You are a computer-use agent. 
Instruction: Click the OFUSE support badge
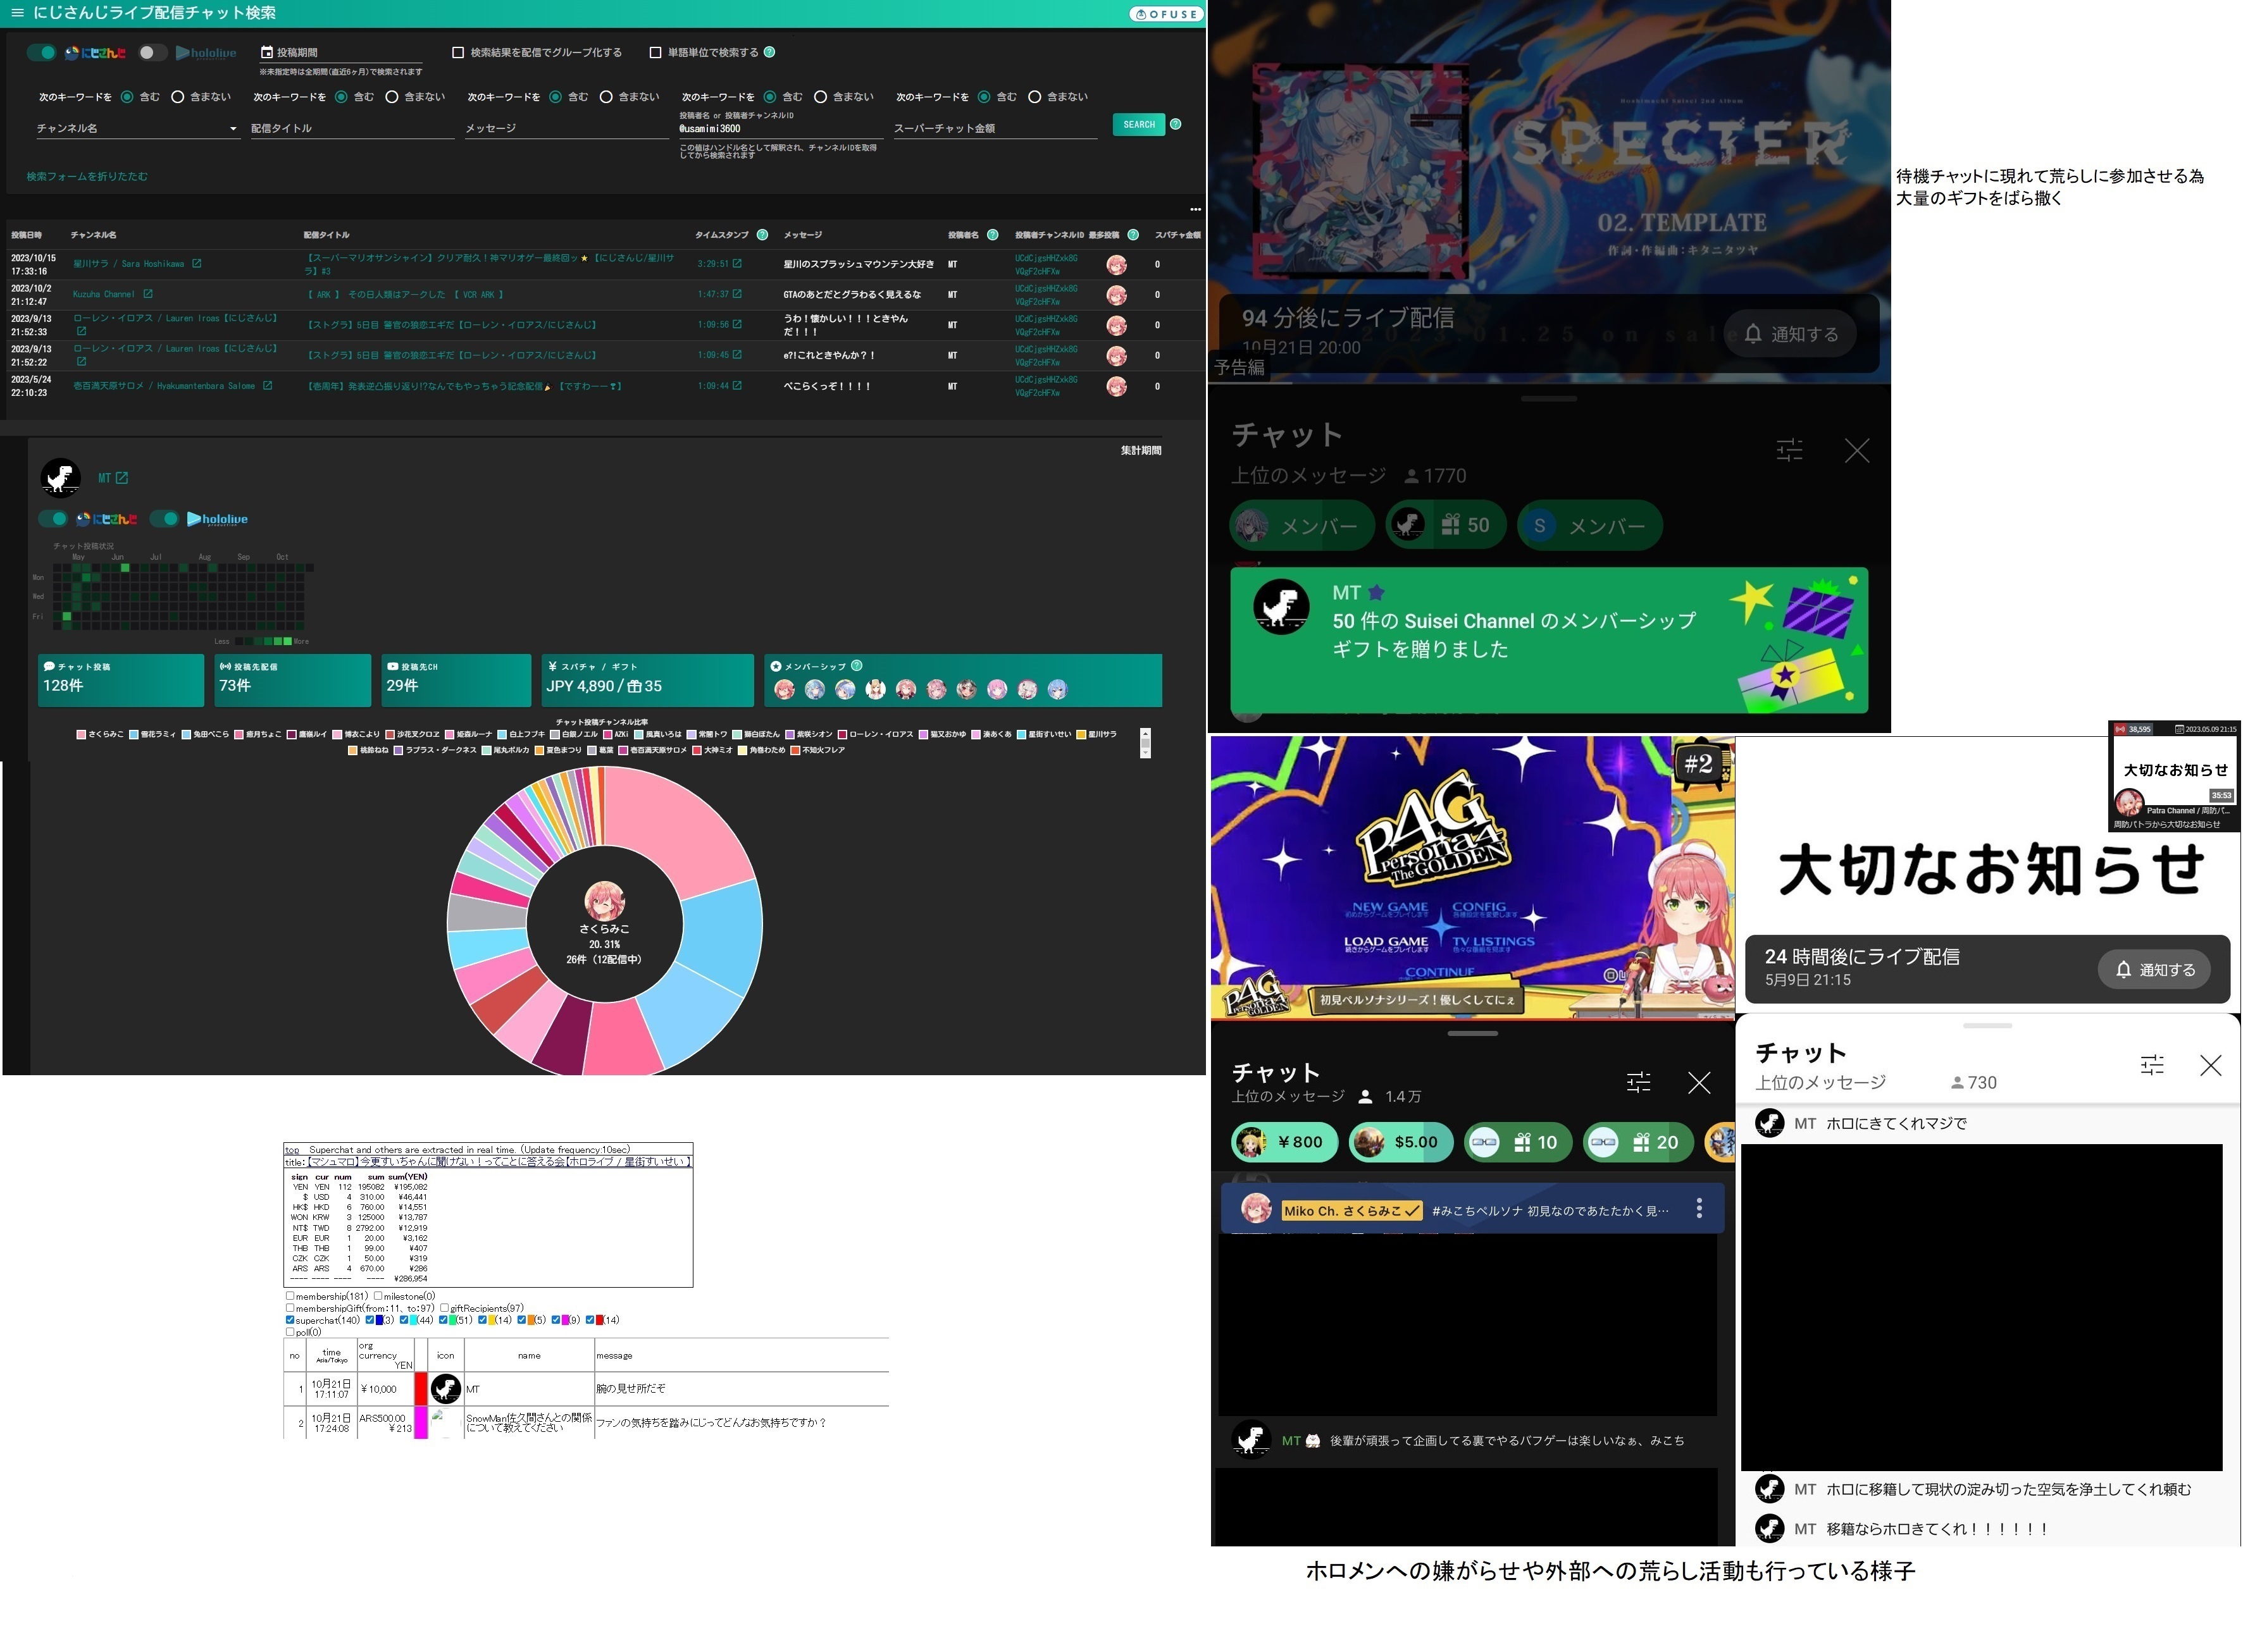point(1165,14)
